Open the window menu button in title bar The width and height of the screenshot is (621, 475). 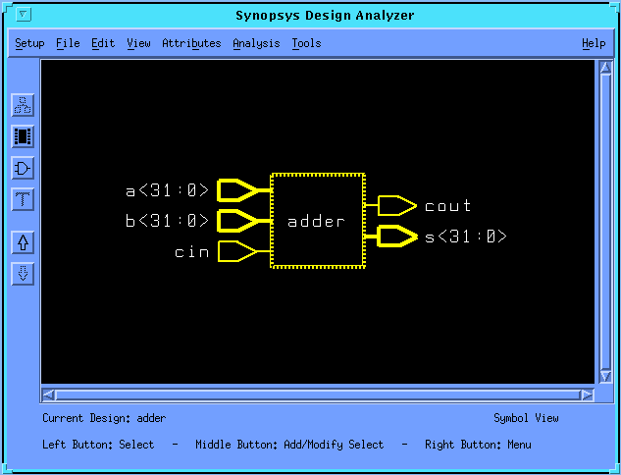[24, 15]
